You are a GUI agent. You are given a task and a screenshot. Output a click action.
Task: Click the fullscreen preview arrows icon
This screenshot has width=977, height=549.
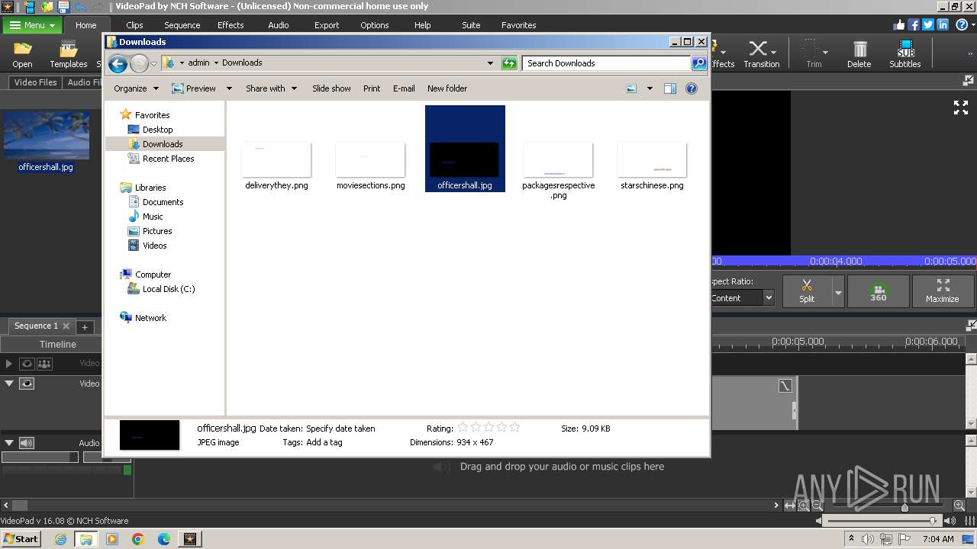coord(961,108)
